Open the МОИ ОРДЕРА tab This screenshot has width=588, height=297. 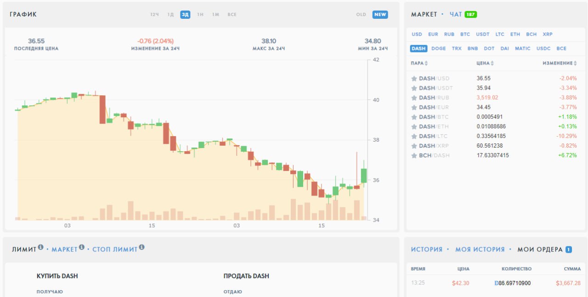[540, 250]
